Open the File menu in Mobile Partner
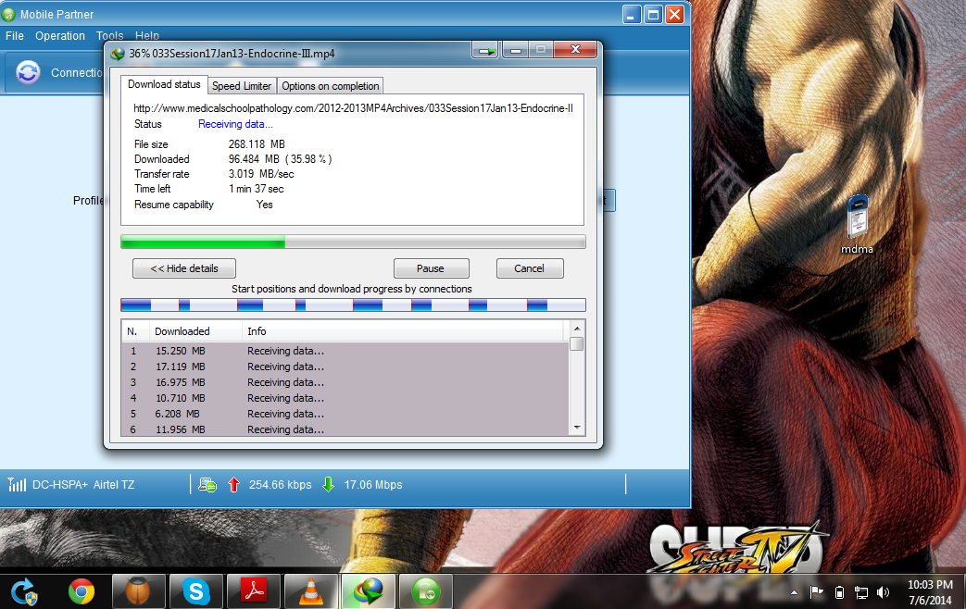 coord(15,36)
